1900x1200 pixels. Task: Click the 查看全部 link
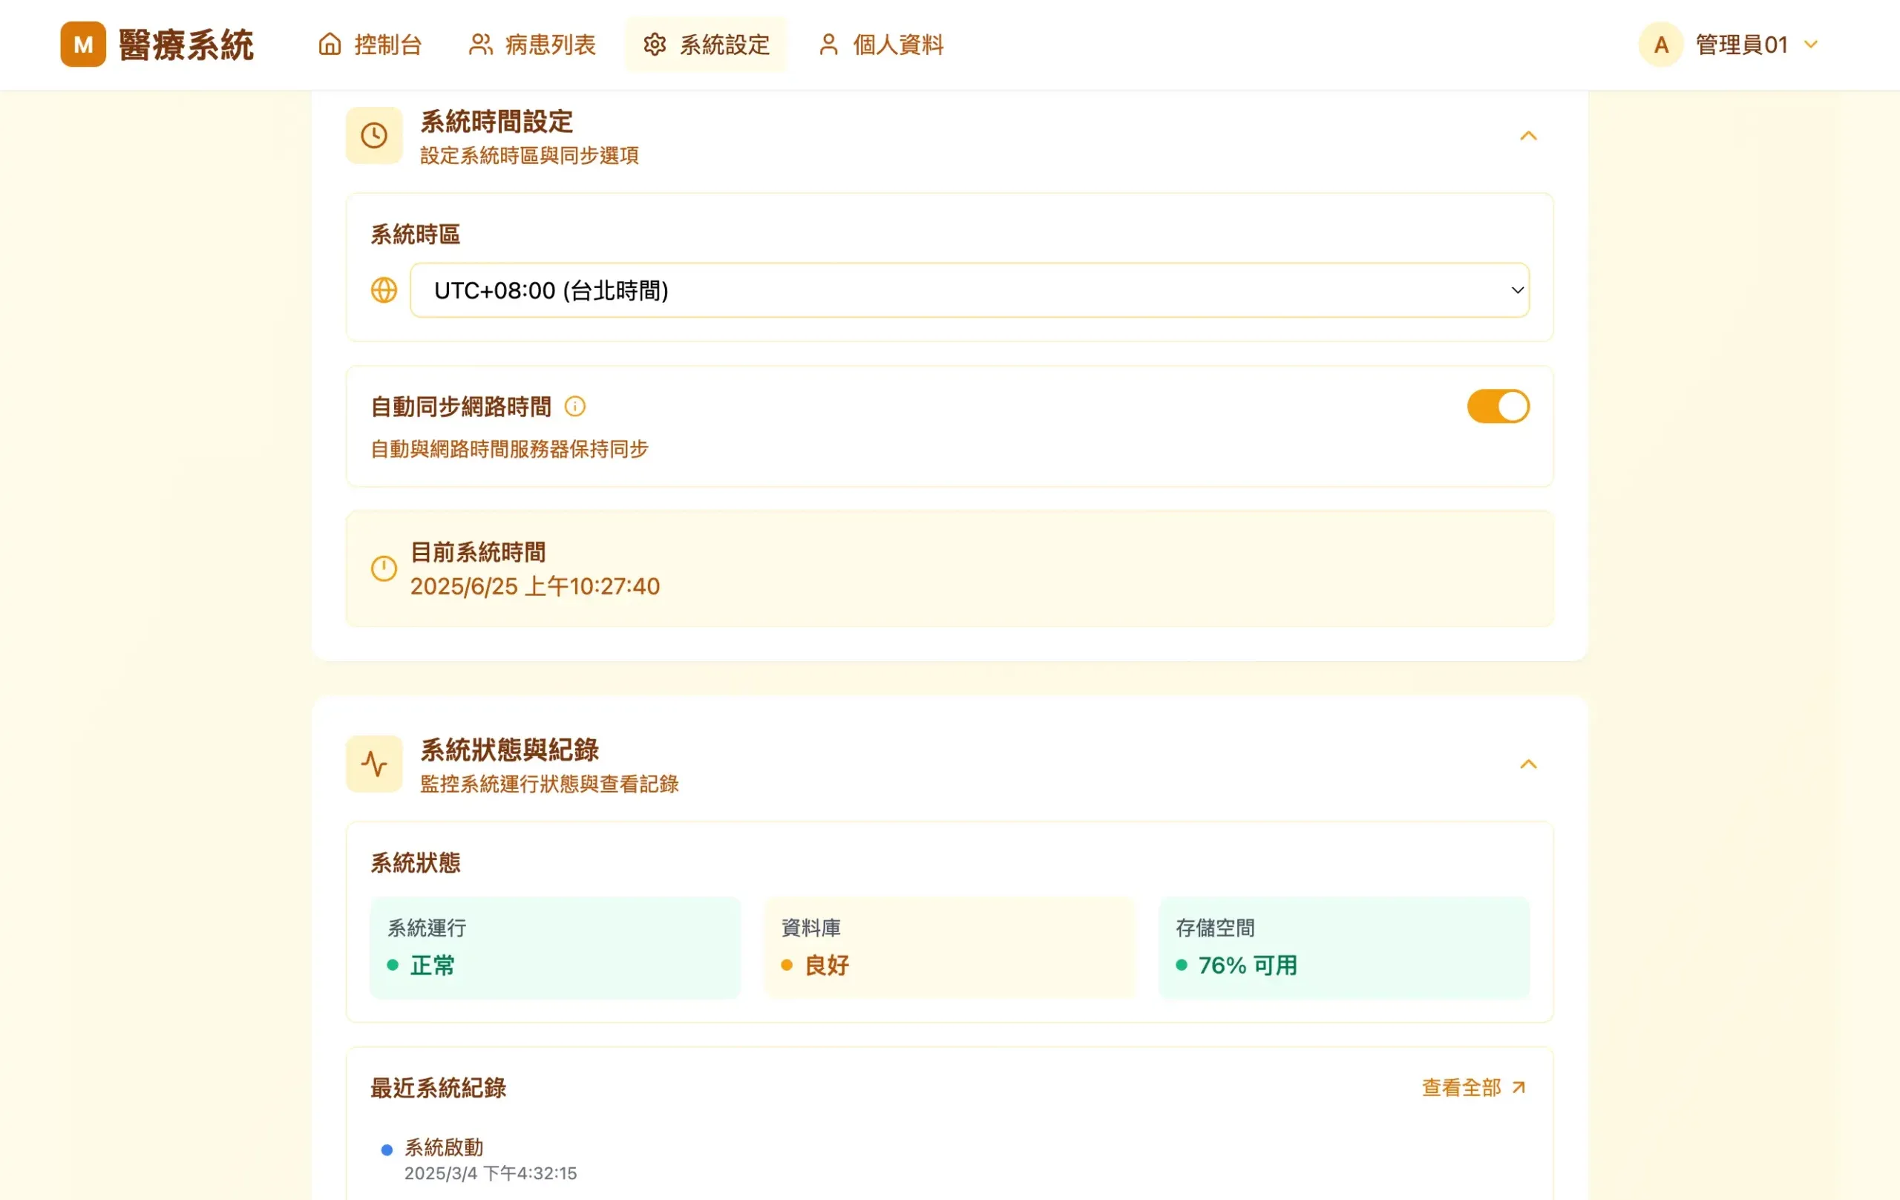pos(1473,1088)
